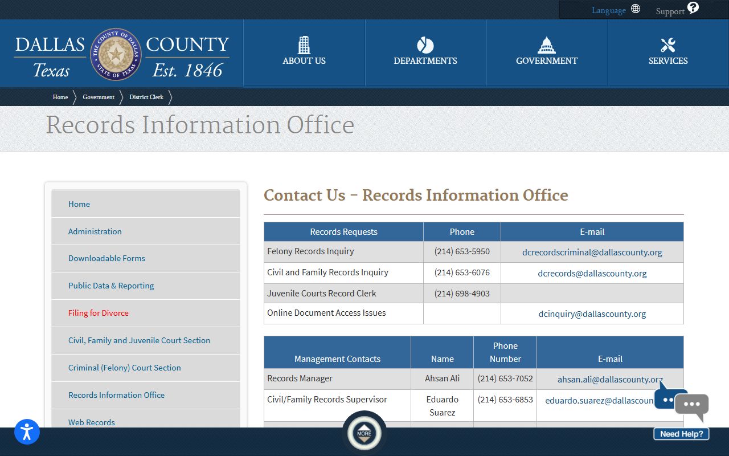The width and height of the screenshot is (729, 456).
Task: Click the Support question mark icon
Action: pos(693,7)
